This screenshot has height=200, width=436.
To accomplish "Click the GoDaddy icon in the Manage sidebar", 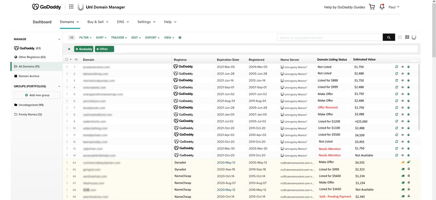I will coord(16,48).
